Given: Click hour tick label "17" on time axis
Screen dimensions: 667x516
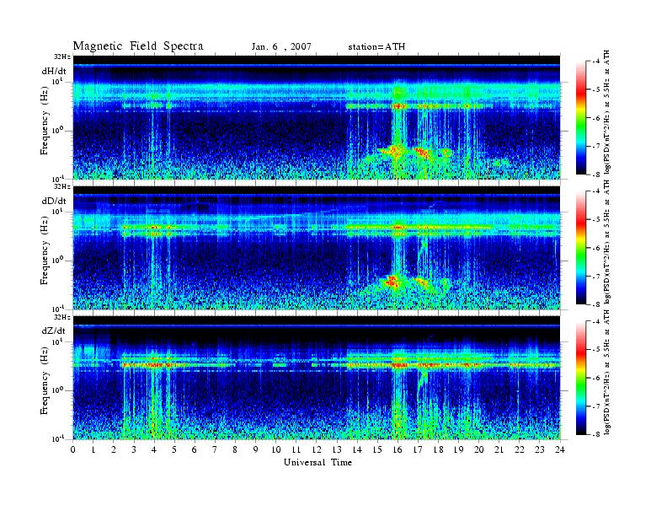Looking at the screenshot, I should [419, 449].
